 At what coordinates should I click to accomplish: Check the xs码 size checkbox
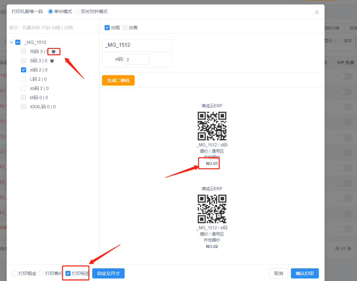(x=23, y=88)
